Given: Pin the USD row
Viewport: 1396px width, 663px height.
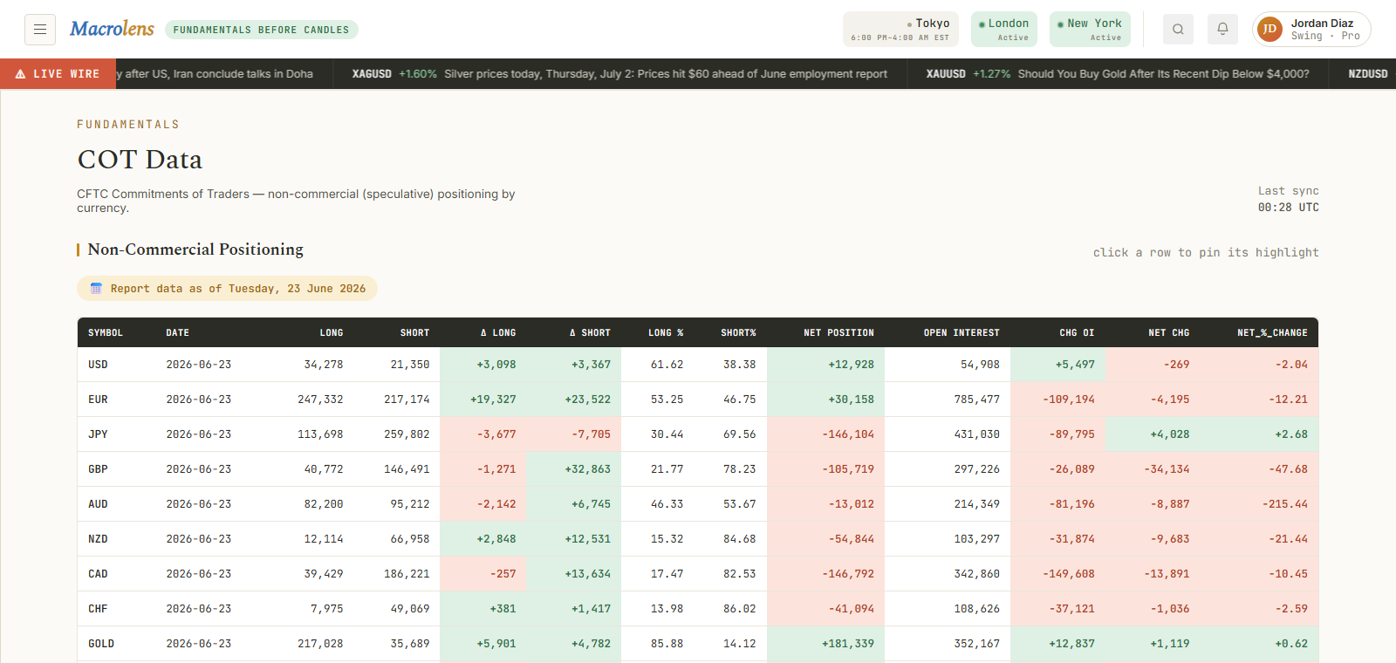Looking at the screenshot, I should point(698,365).
